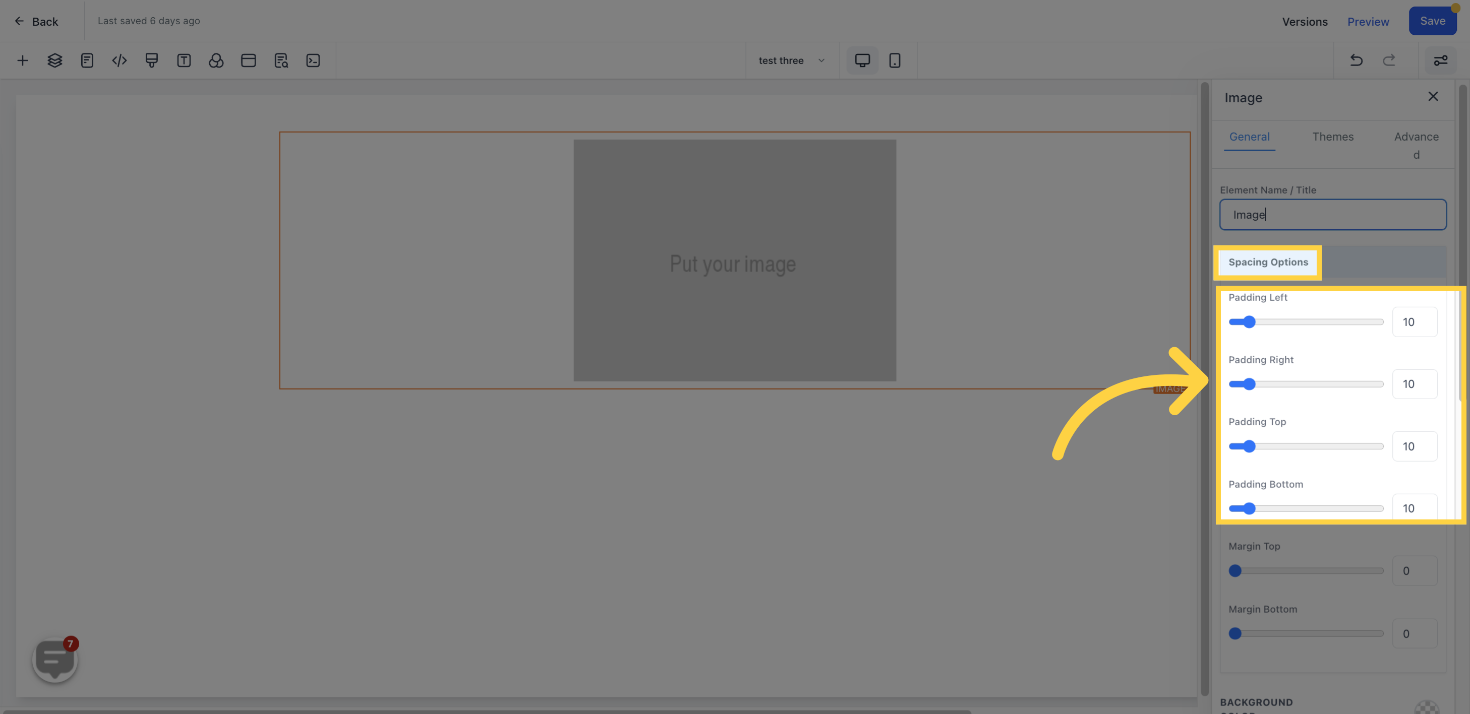The image size is (1470, 714).
Task: Click the Save button icon
Action: coord(1432,21)
